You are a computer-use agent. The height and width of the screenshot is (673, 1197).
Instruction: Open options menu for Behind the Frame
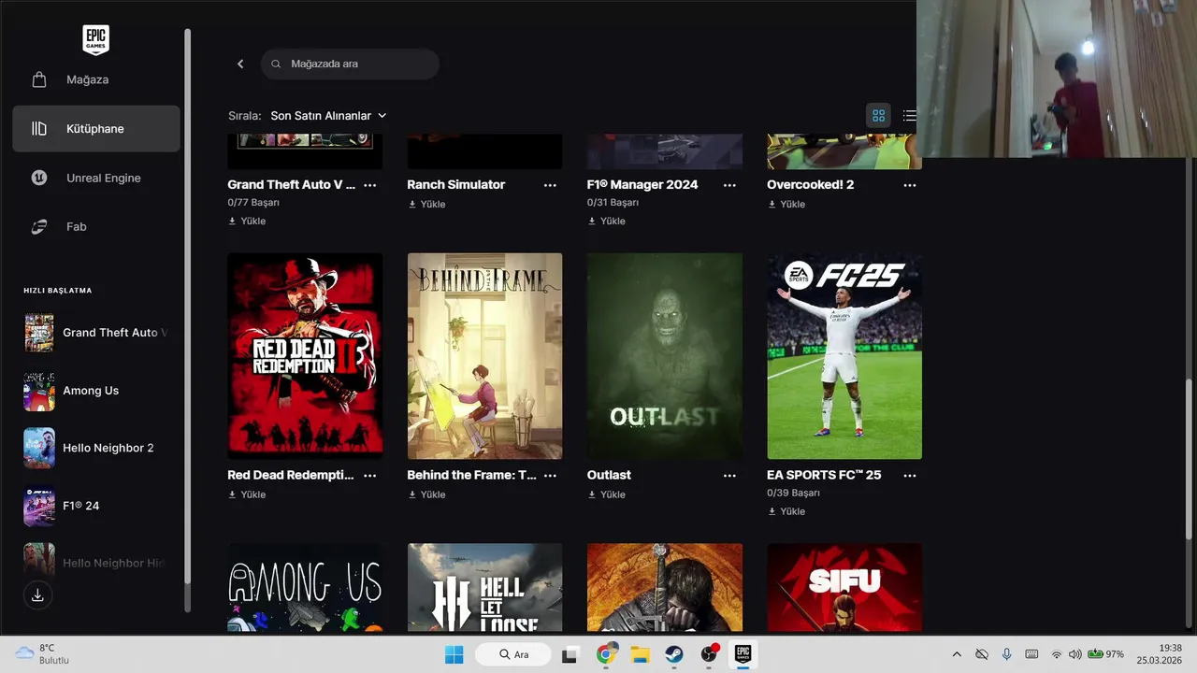[x=550, y=475]
